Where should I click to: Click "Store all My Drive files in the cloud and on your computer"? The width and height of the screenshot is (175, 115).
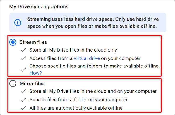tap(93, 92)
